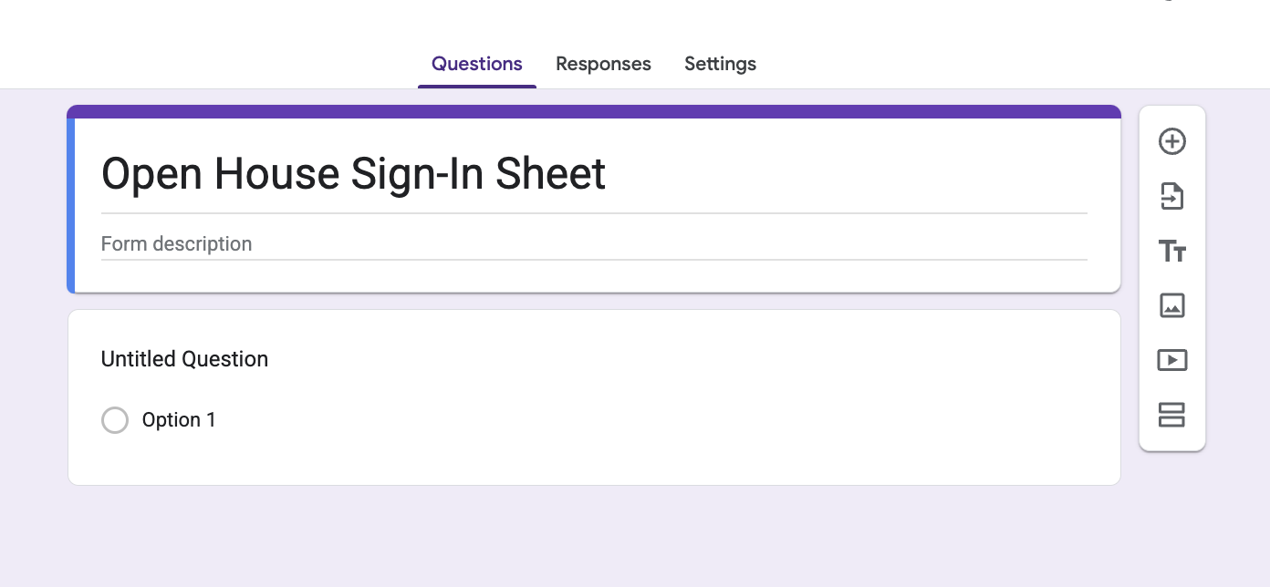Click the purple form header bar
The width and height of the screenshot is (1270, 587).
point(593,110)
